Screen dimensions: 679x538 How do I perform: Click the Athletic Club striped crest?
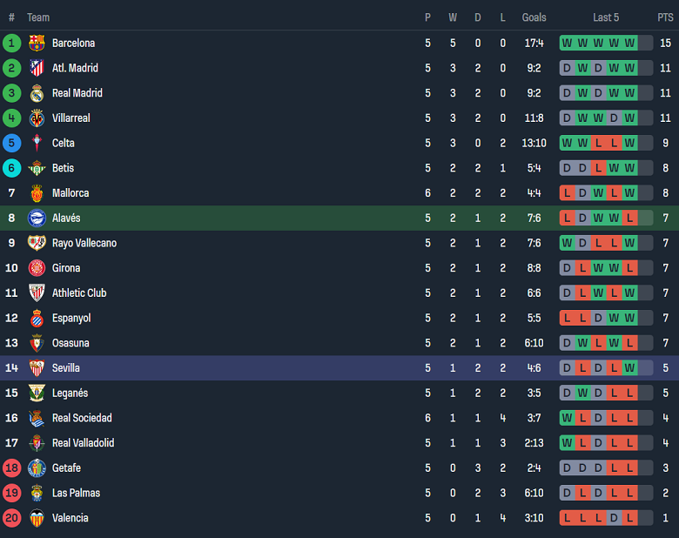click(37, 293)
